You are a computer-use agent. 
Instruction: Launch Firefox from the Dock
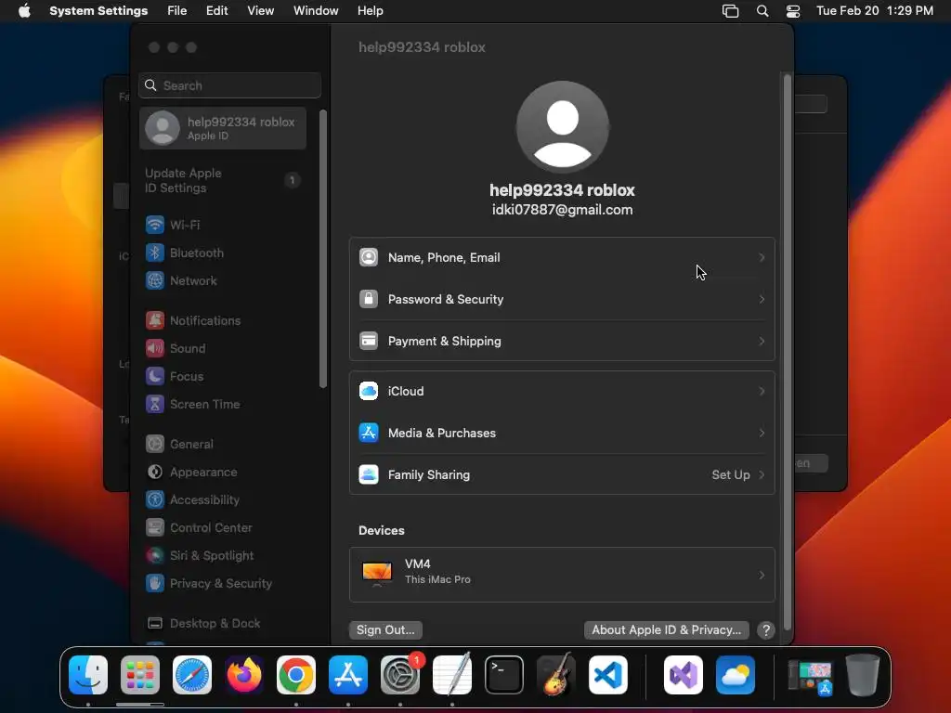[244, 675]
